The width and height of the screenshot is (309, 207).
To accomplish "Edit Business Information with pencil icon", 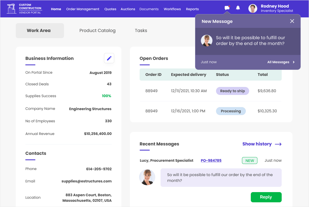I will [x=109, y=58].
